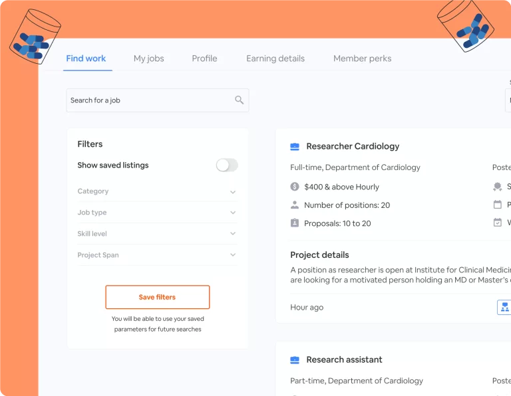Click the saved parameters hint text
The height and width of the screenshot is (396, 511).
coord(158,324)
